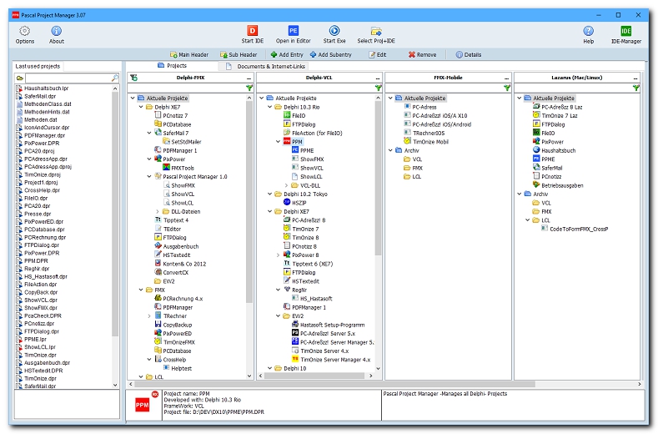The width and height of the screenshot is (658, 434).
Task: Expand the TRechner node
Action: 149,316
